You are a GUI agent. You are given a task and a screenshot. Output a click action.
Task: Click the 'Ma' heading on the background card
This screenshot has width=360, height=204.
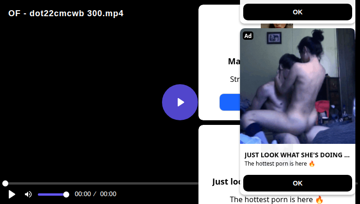(234, 62)
